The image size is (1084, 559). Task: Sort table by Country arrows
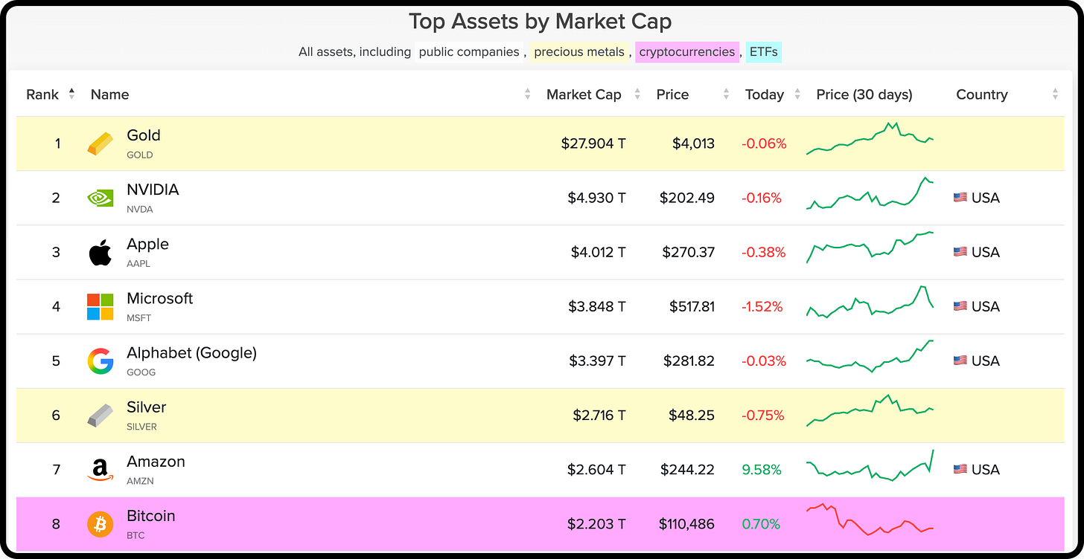1055,94
